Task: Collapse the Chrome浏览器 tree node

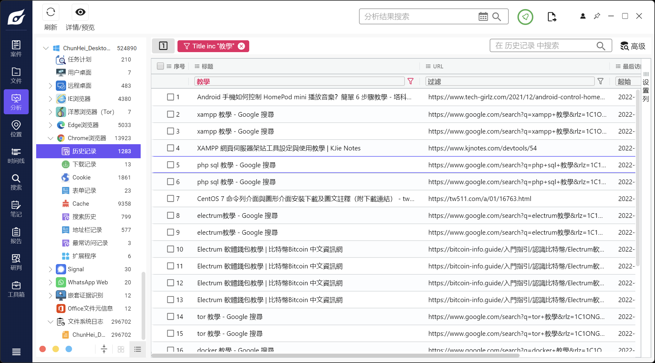Action: pos(50,138)
